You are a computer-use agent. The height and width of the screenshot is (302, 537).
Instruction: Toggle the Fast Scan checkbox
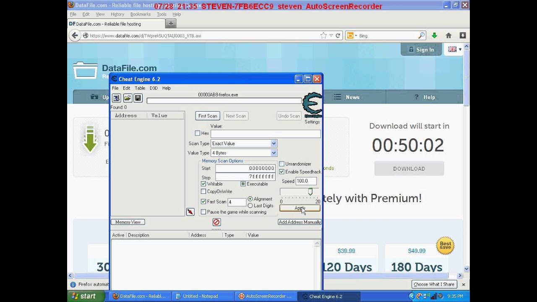203,202
